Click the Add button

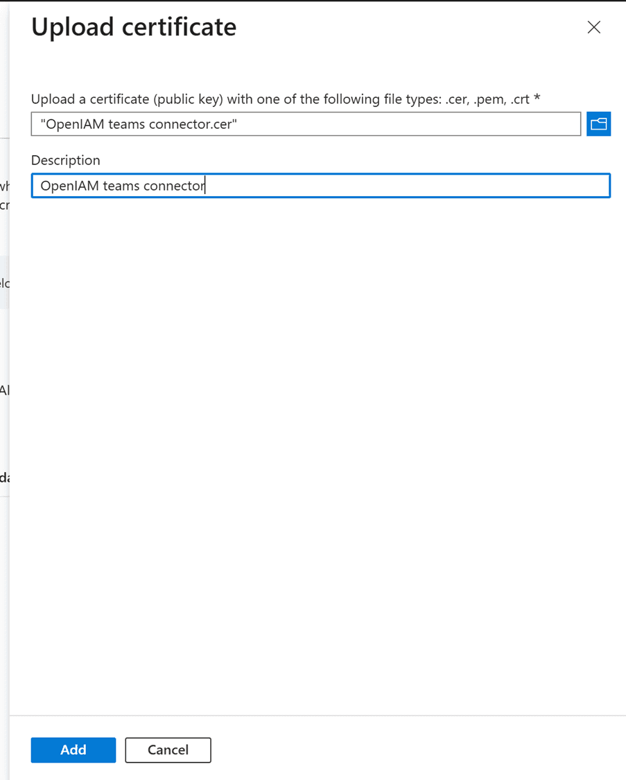[73, 749]
